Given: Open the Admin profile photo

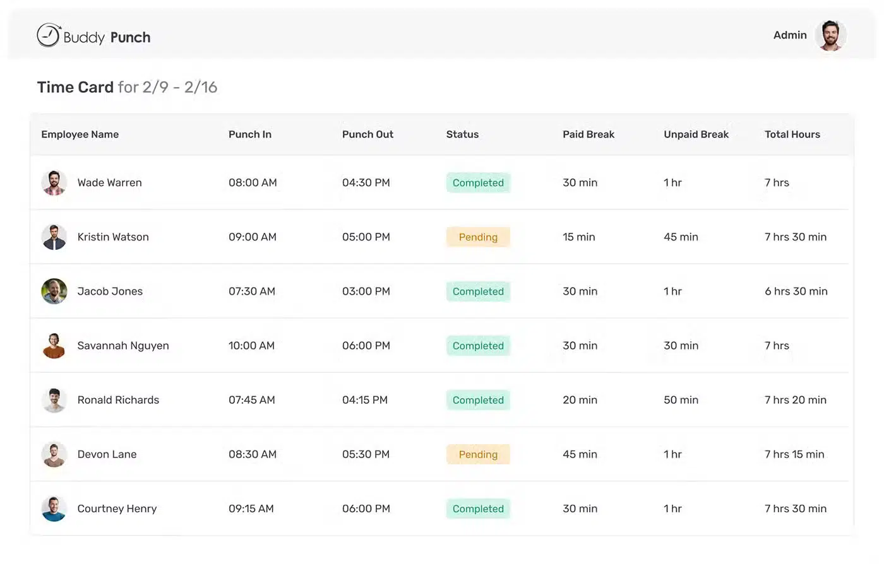Looking at the screenshot, I should pyautogui.click(x=831, y=35).
